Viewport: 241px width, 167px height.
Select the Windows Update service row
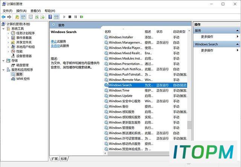click(145, 96)
